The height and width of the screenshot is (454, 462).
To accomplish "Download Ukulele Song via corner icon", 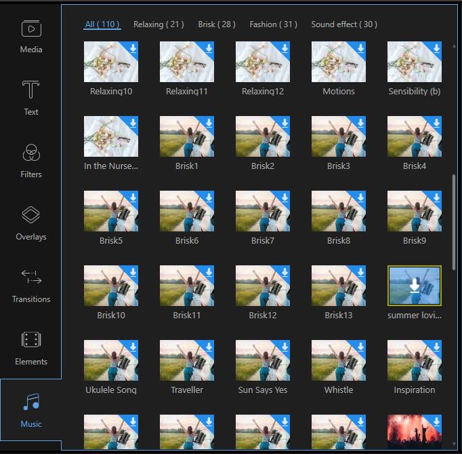I will [x=133, y=347].
